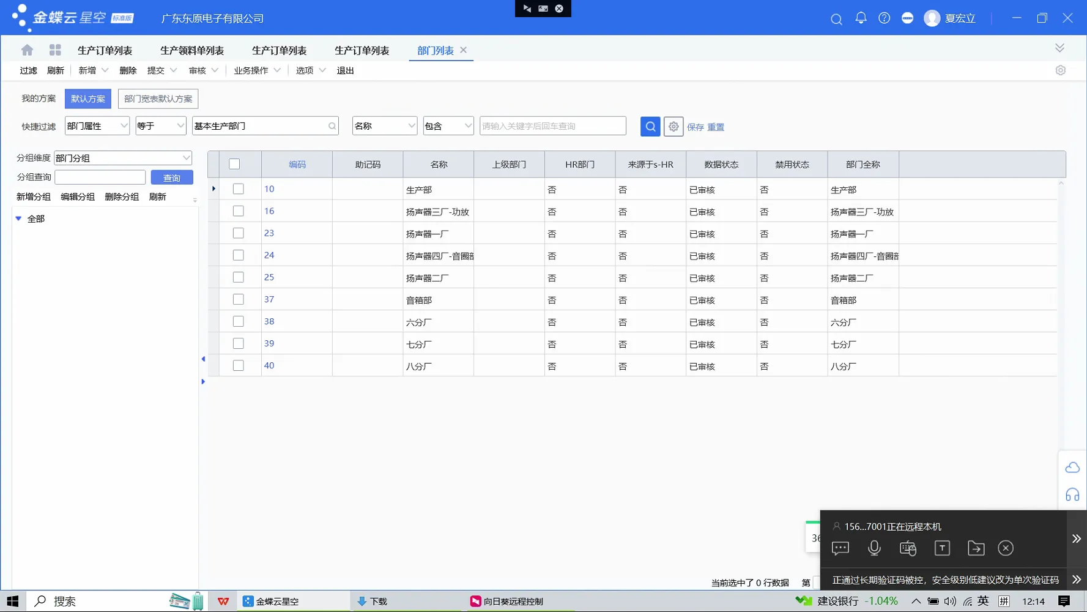Image resolution: width=1087 pixels, height=612 pixels.
Task: Open the cloud icon on right sidebar
Action: 1072,468
